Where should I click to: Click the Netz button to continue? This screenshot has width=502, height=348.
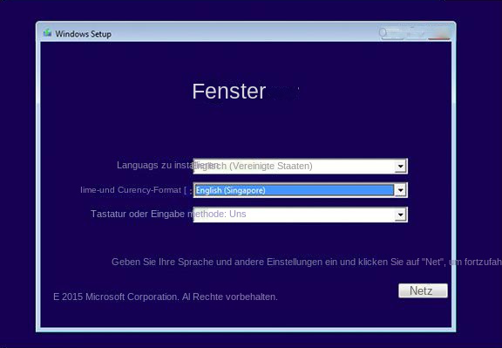coord(423,290)
